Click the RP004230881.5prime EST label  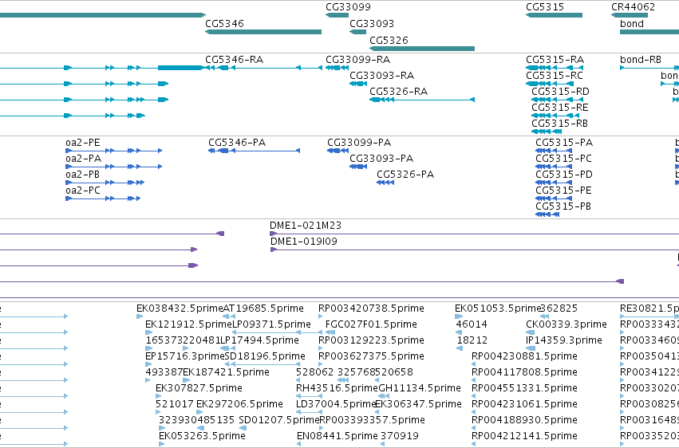pos(524,357)
